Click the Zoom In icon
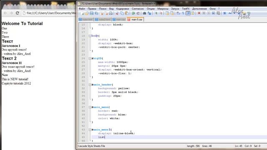Image resolution: width=267 pixels, height=150 pixels. tap(156, 13)
